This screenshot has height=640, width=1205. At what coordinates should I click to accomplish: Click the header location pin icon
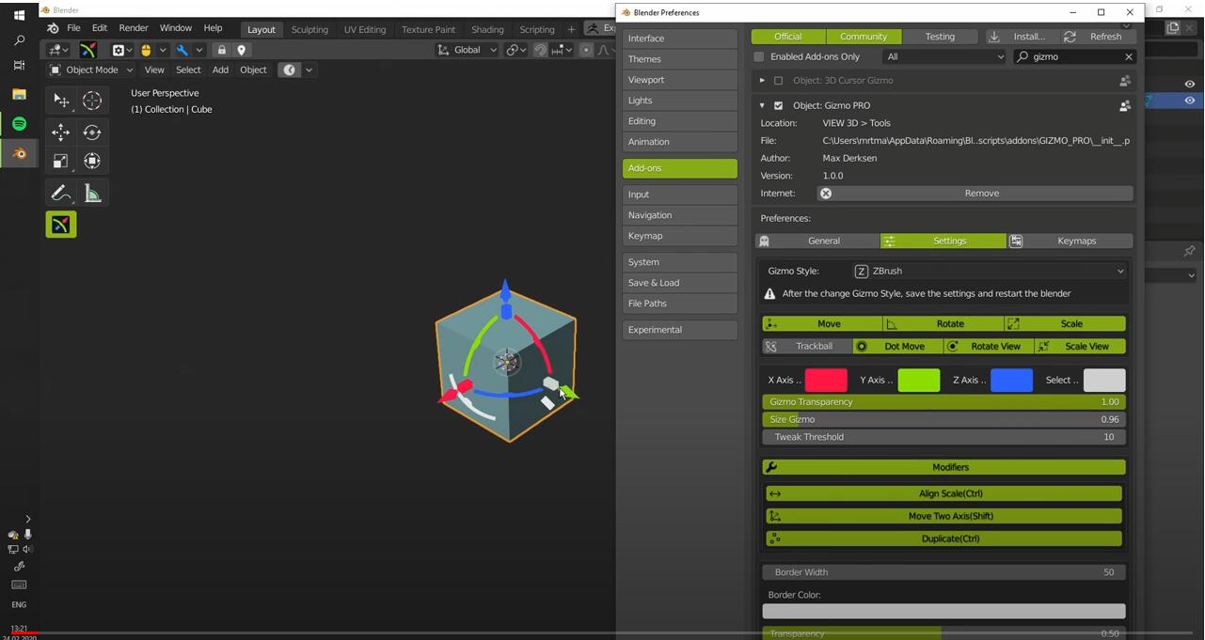point(241,50)
